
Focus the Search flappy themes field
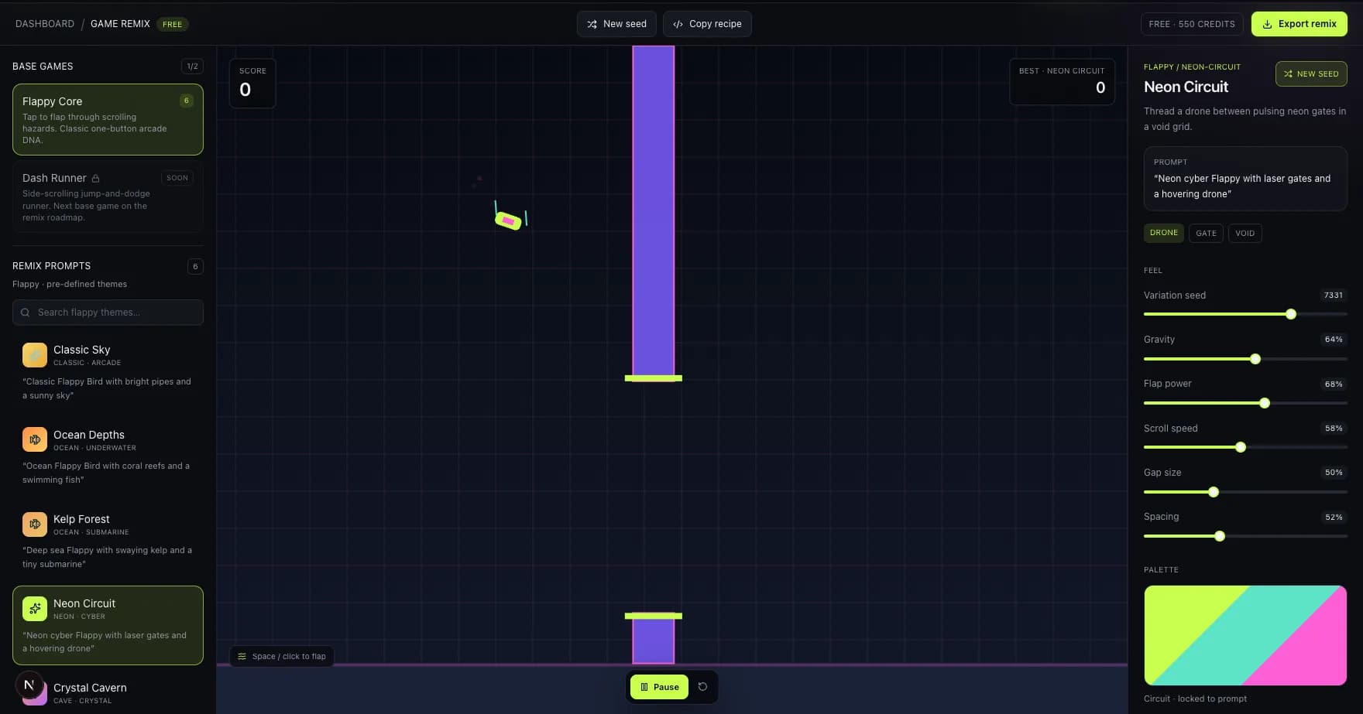pyautogui.click(x=108, y=313)
